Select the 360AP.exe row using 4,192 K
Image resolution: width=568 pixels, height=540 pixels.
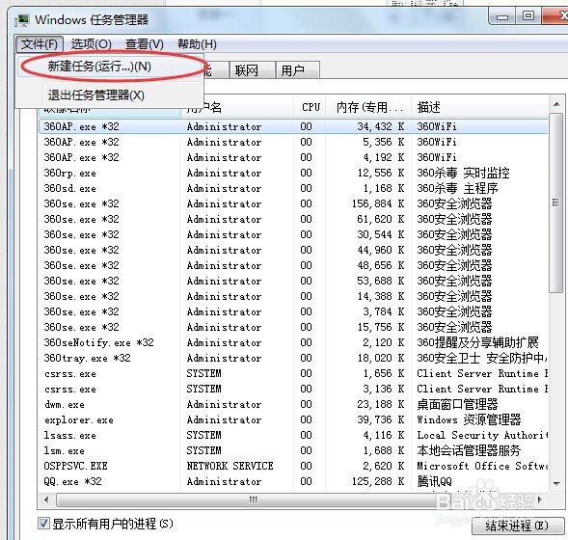tap(293, 157)
